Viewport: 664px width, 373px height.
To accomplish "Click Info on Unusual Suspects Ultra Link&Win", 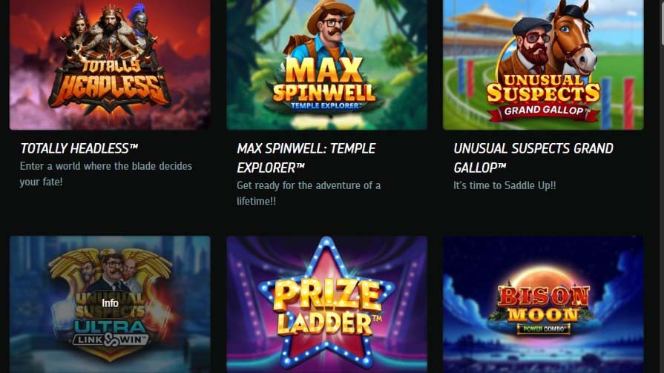I will coord(110,303).
